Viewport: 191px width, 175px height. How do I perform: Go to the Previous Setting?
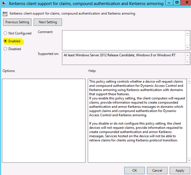point(17,22)
